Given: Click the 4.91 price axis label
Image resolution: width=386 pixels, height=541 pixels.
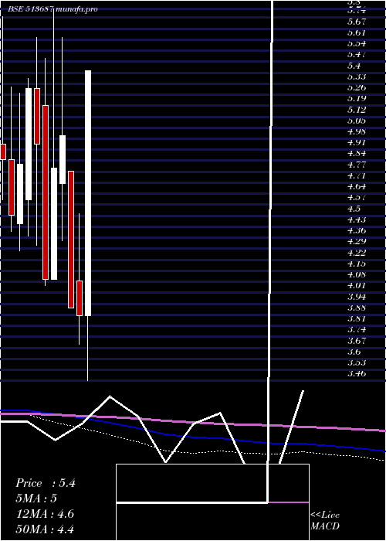Looking at the screenshot, I should 357,142.
